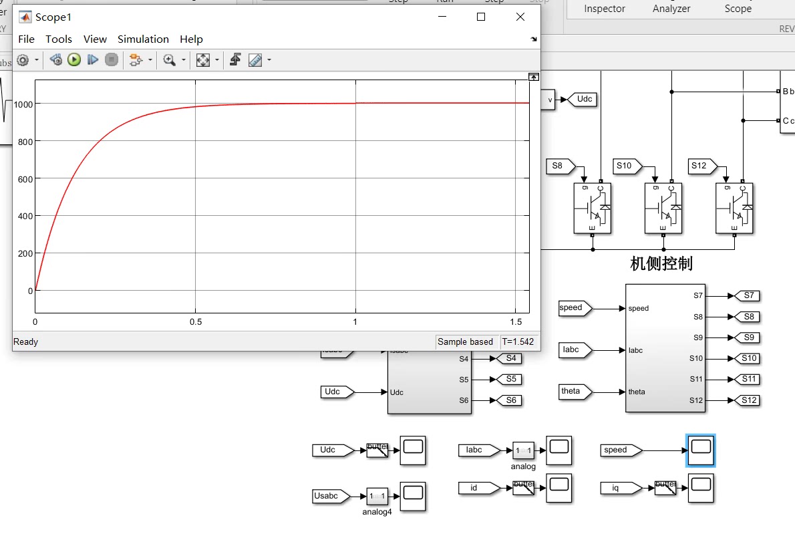
Task: Open the Tools menu in Scope1
Action: (59, 39)
